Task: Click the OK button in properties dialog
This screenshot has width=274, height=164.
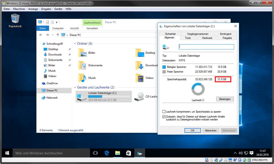Action: coord(193,131)
